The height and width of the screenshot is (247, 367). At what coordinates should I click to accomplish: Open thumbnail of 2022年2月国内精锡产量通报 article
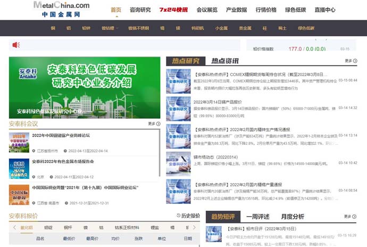click(178, 191)
